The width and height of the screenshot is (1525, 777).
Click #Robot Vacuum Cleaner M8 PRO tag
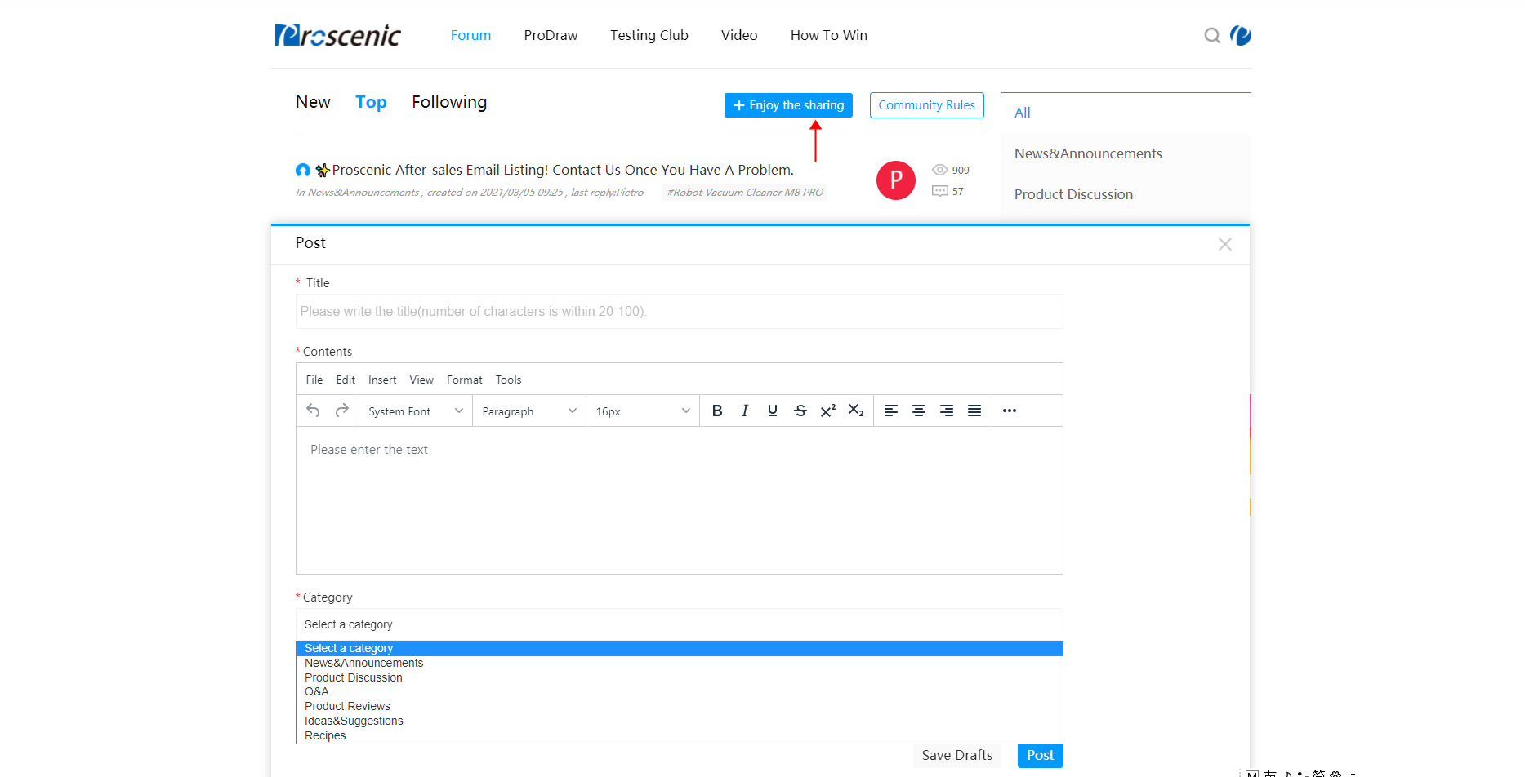click(x=745, y=193)
